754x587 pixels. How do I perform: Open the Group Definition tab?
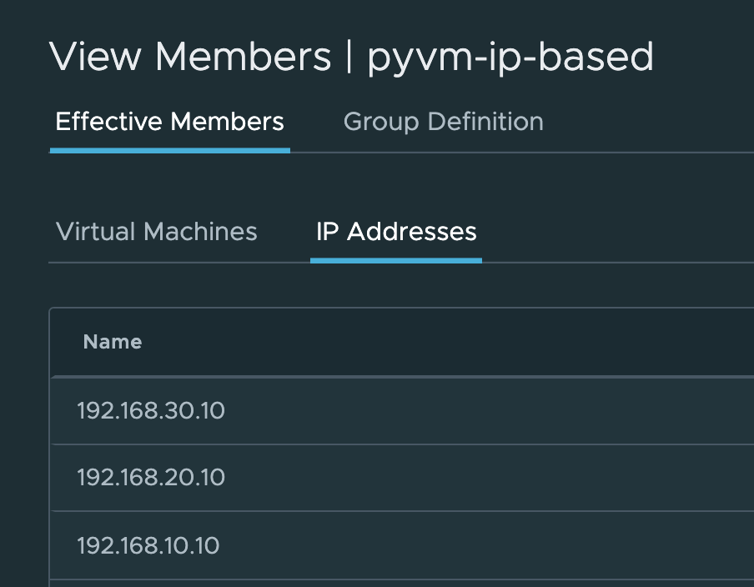(443, 122)
